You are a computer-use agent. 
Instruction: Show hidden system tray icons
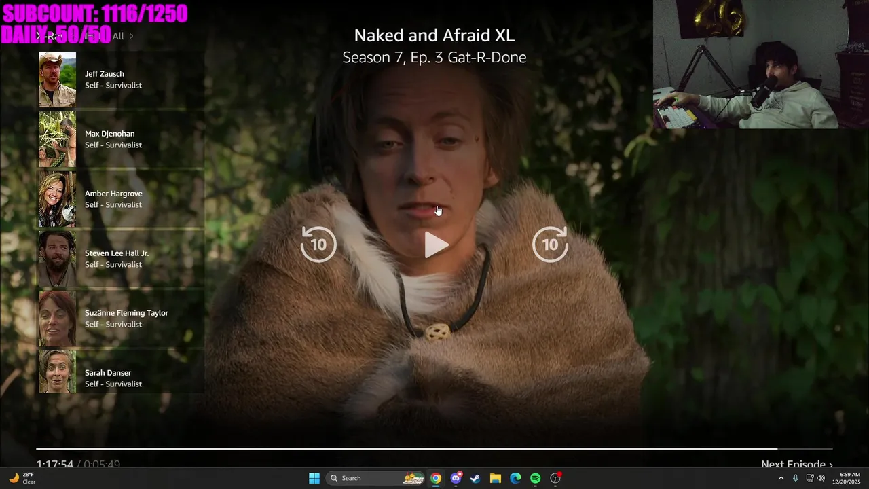click(x=781, y=478)
